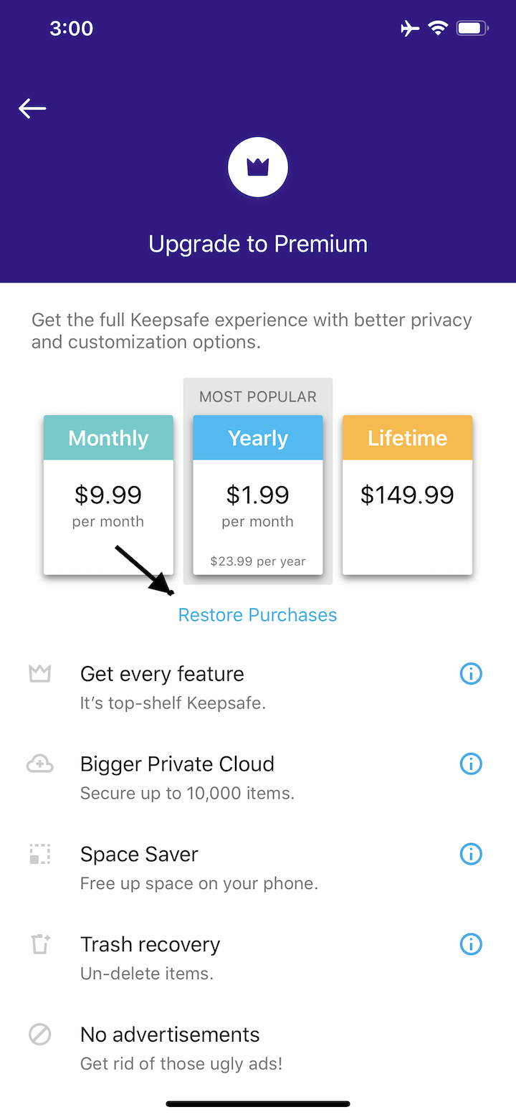The height and width of the screenshot is (1117, 516).
Task: Tap the Space Saver dashed square icon
Action: point(40,854)
